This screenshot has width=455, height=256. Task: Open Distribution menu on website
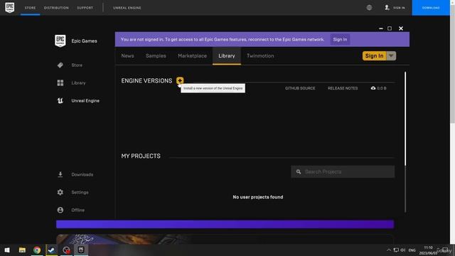pyautogui.click(x=56, y=8)
